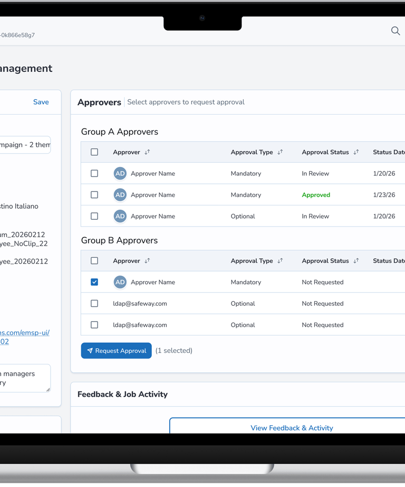Viewport: 405px width, 487px height.
Task: Click the search magnifier icon
Action: click(395, 31)
